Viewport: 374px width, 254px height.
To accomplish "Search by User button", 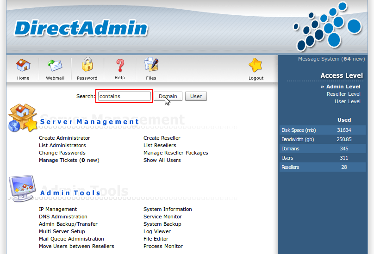I will coord(196,96).
